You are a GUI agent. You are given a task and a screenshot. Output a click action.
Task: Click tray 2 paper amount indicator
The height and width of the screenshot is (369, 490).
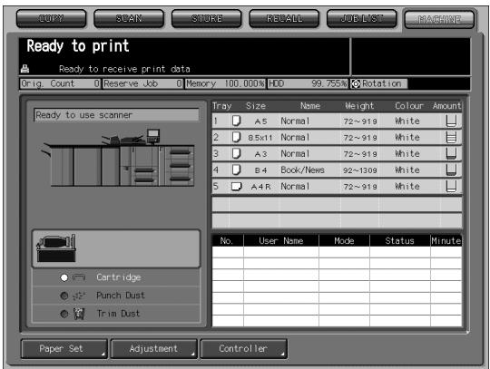tap(451, 138)
